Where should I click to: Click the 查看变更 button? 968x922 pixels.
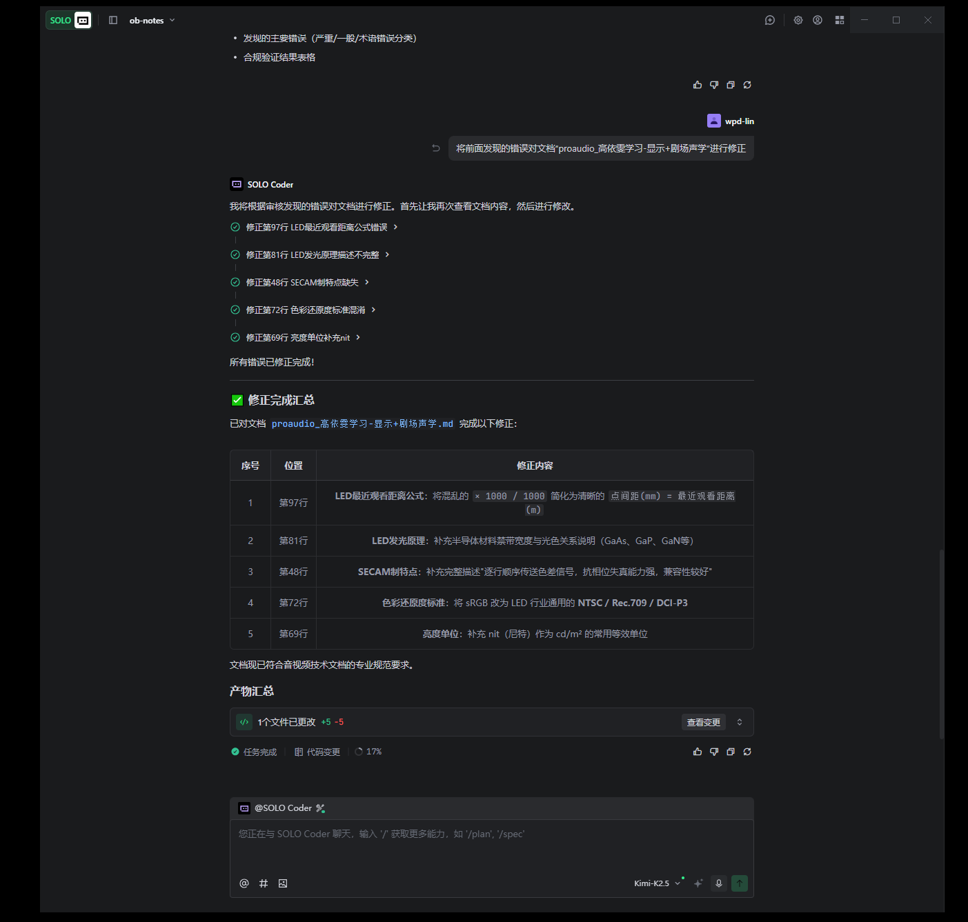[703, 722]
